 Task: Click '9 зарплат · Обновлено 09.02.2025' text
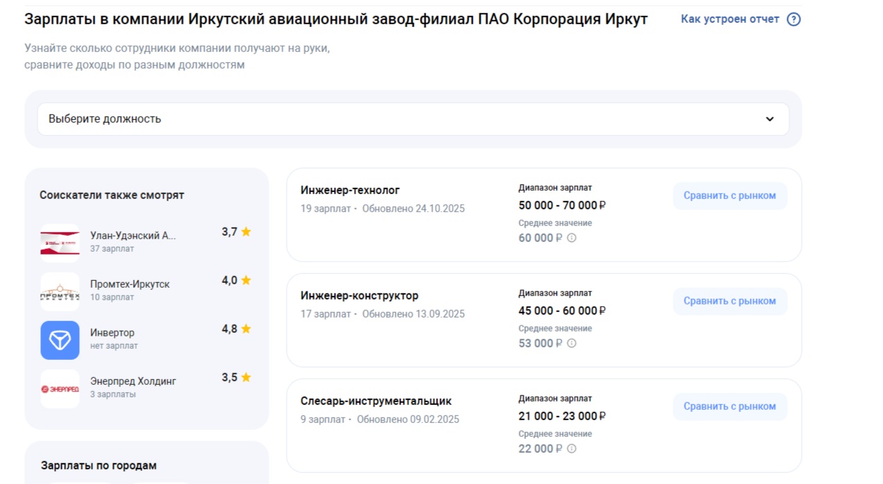pos(380,420)
